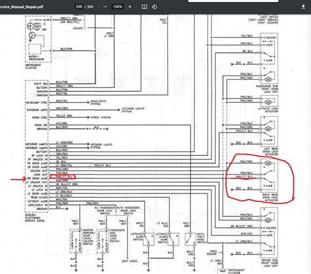The width and height of the screenshot is (311, 274).
Task: Rotate the document counterclockwise
Action: pos(154,7)
